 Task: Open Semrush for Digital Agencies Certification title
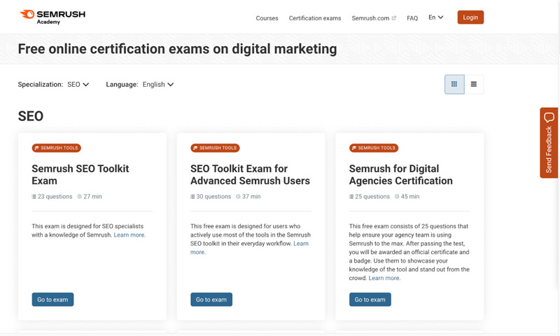400,174
